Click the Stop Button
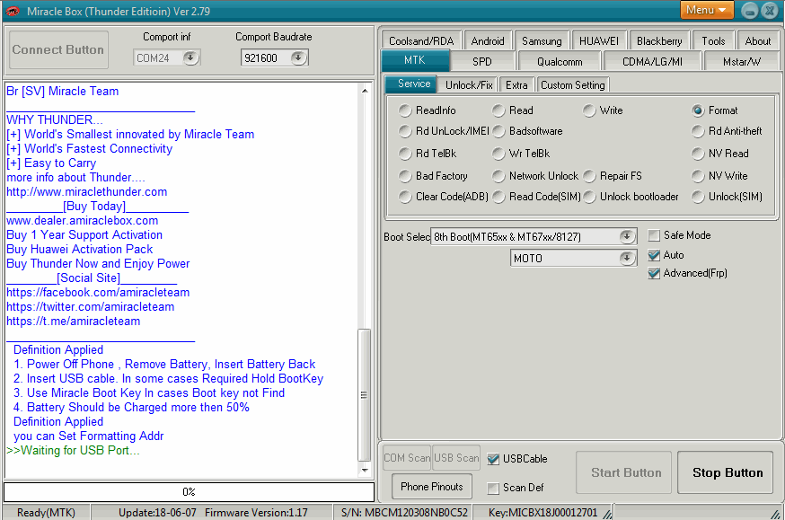Screen dimensions: 785x520 [x=726, y=472]
